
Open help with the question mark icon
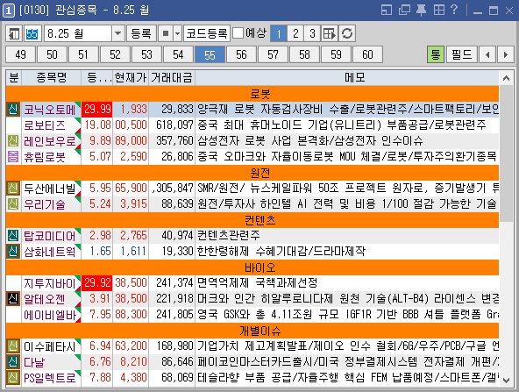[x=454, y=10]
